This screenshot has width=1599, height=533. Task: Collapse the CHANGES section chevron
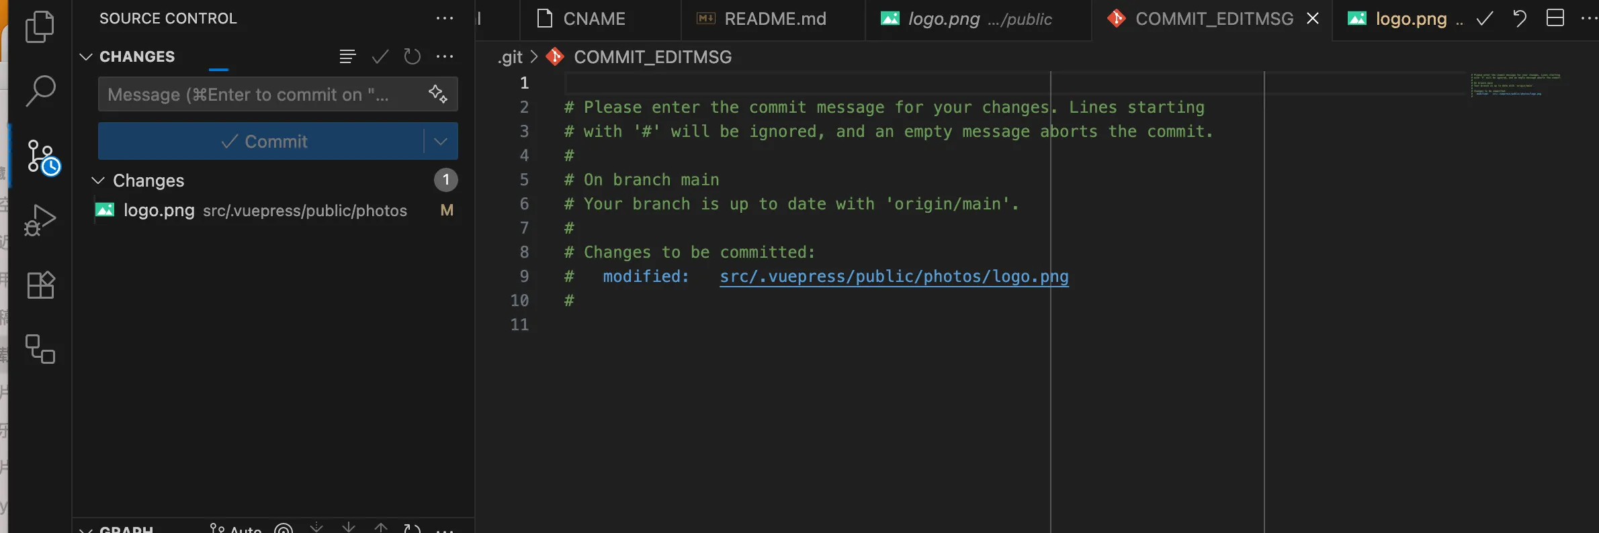coord(85,56)
